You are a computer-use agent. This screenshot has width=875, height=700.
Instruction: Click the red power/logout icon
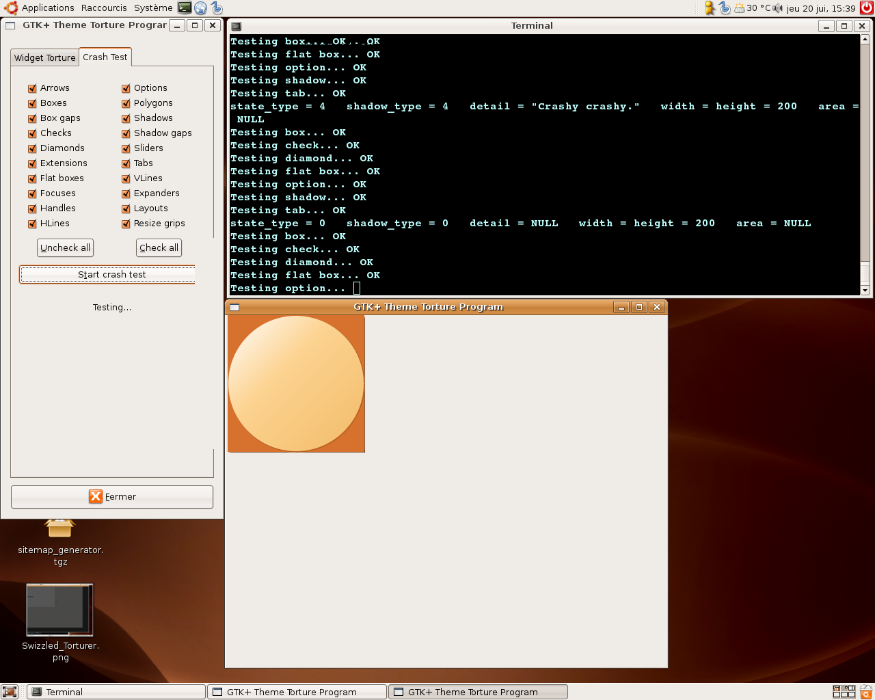pos(866,8)
